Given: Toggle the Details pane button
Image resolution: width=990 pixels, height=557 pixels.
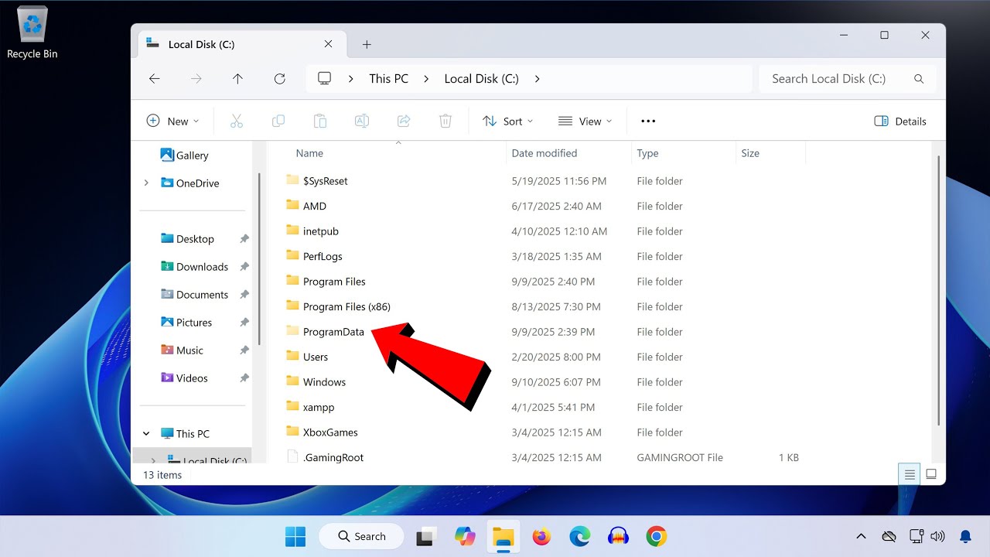Looking at the screenshot, I should pos(900,121).
